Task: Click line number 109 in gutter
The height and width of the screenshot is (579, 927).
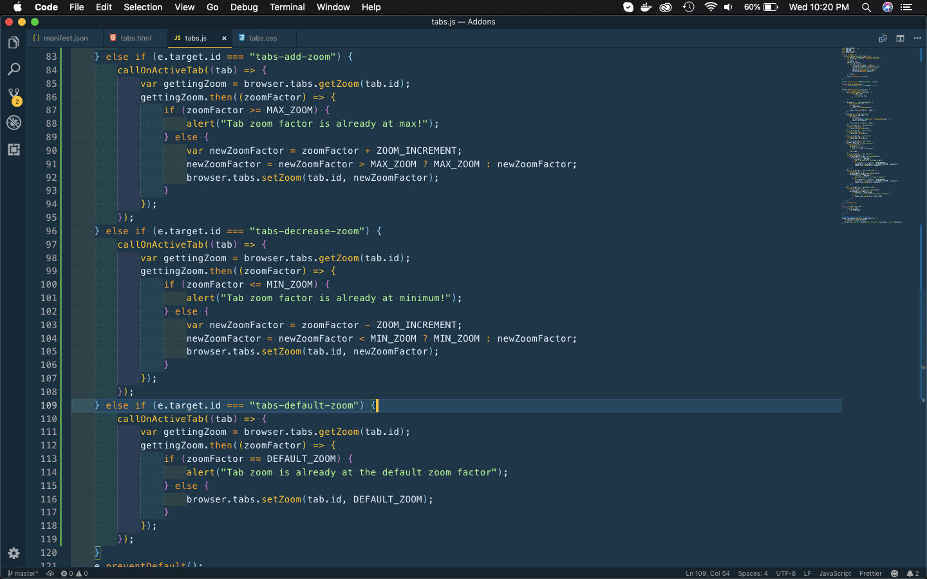Action: (x=49, y=405)
